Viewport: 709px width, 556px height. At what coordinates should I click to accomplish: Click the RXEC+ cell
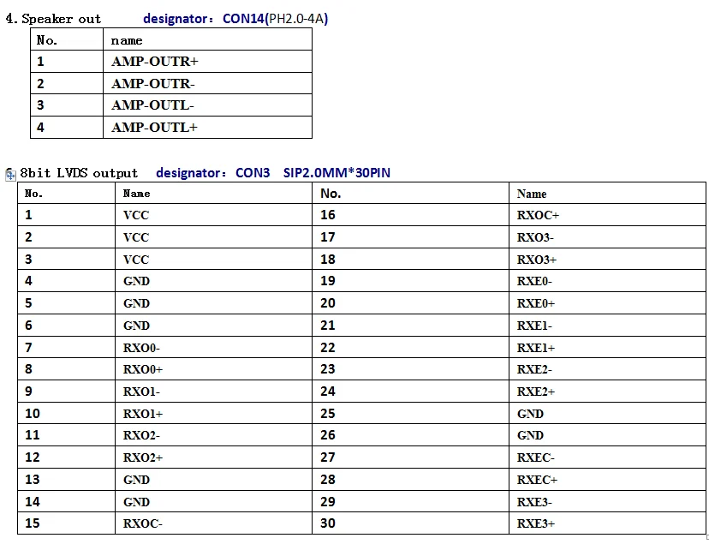(x=607, y=480)
